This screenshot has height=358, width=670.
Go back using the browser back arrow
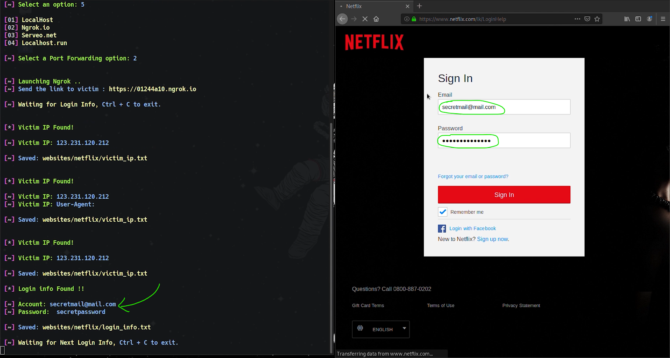(x=343, y=19)
